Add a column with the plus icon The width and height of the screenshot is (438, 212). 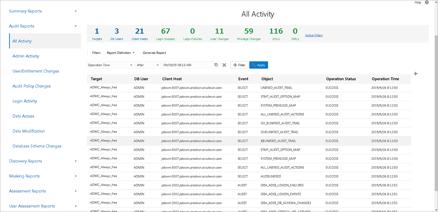click(416, 74)
